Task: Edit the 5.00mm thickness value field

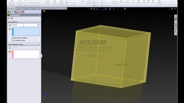Action: click(x=25, y=25)
